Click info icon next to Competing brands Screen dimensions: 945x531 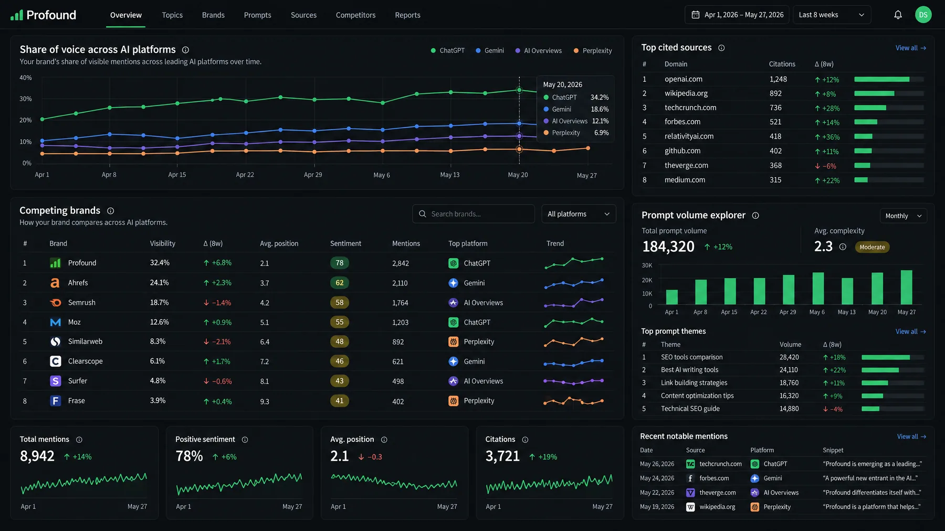[x=111, y=211]
